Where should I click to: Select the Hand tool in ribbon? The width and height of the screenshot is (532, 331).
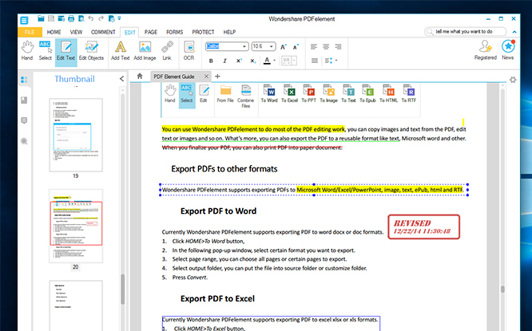click(27, 51)
